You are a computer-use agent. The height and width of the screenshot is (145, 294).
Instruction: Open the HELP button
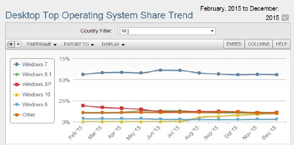pos(281,44)
